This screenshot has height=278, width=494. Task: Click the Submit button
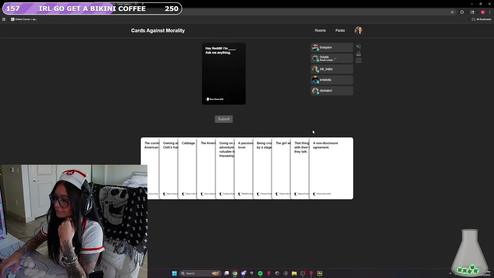[224, 119]
